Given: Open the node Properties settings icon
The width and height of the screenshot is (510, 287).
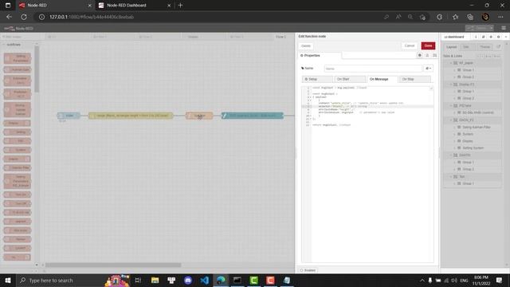Looking at the screenshot, I should pyautogui.click(x=420, y=55).
